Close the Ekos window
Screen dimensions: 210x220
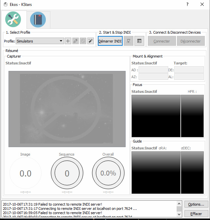pyautogui.click(x=202, y=4)
